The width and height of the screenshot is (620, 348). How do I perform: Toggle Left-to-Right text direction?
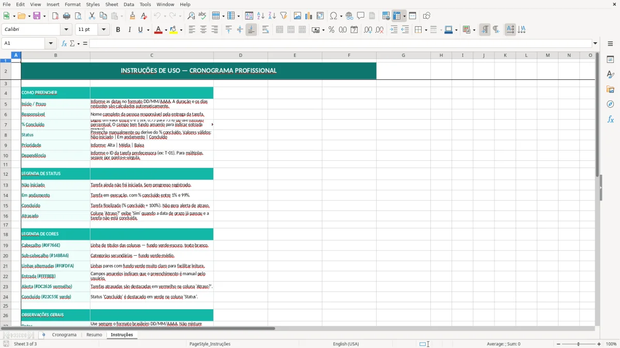click(485, 30)
